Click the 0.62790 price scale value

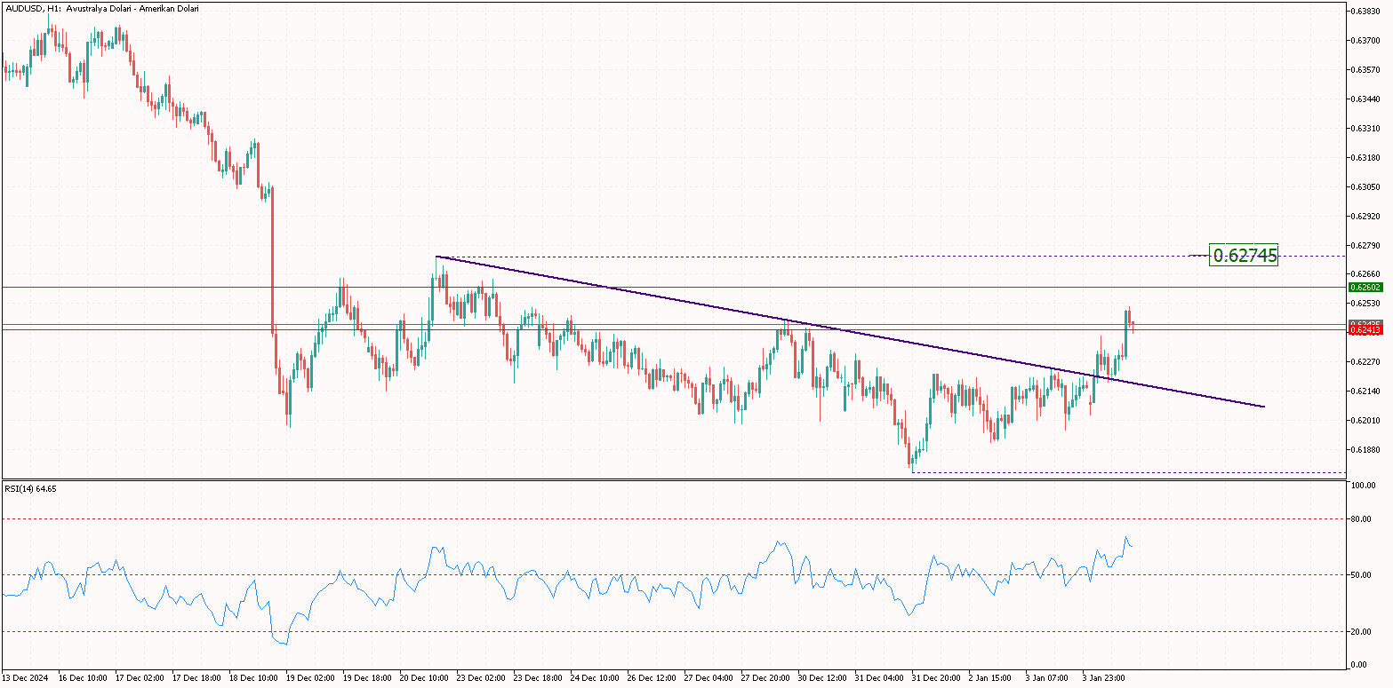(1365, 245)
